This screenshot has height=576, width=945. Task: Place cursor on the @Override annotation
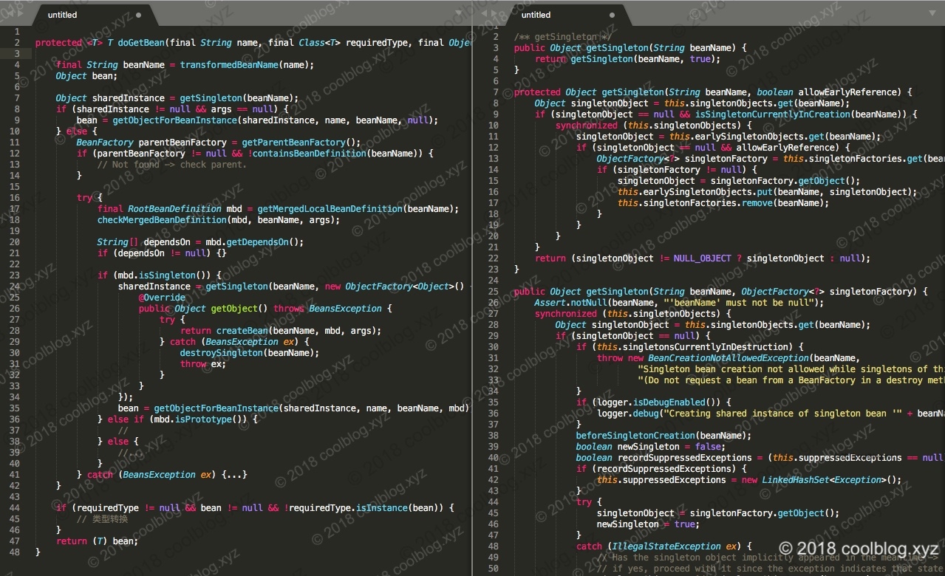[162, 298]
